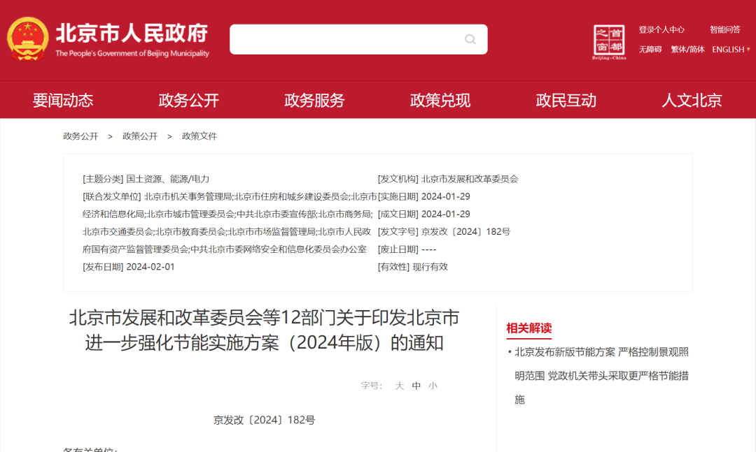Select small font size 小
Image resolution: width=756 pixels, height=452 pixels.
pos(433,386)
